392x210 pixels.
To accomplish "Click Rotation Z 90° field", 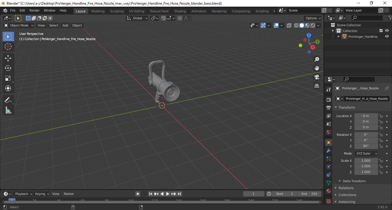I will click(366, 146).
